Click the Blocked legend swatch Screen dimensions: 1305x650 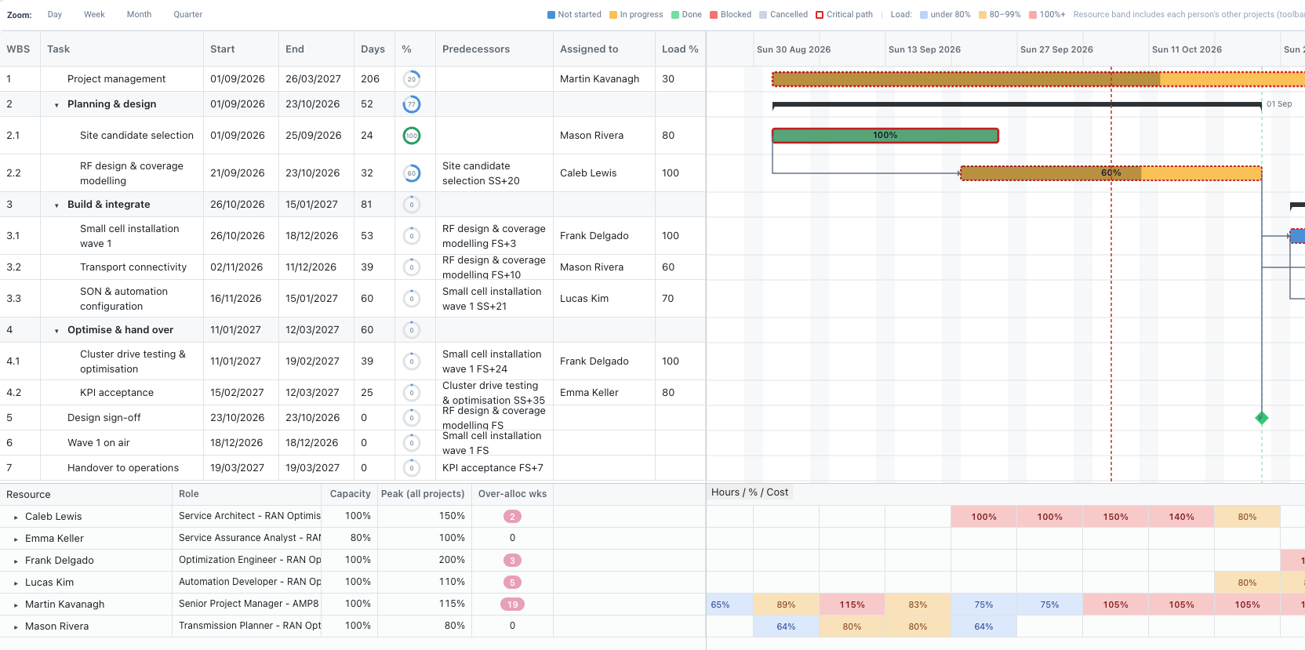tap(714, 15)
